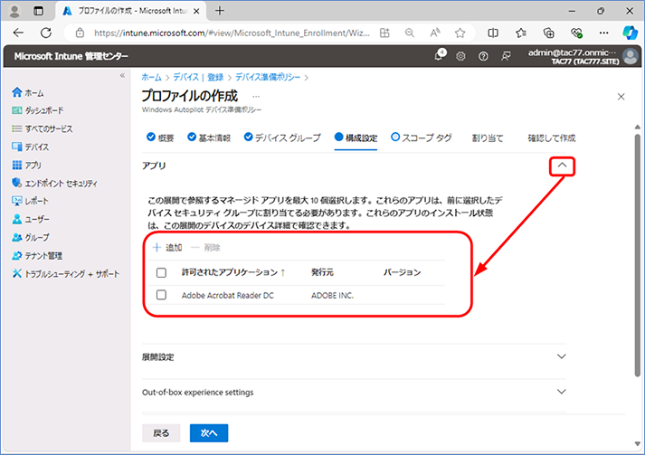
Task: Open the browser profile icon in title bar
Action: tap(14, 11)
